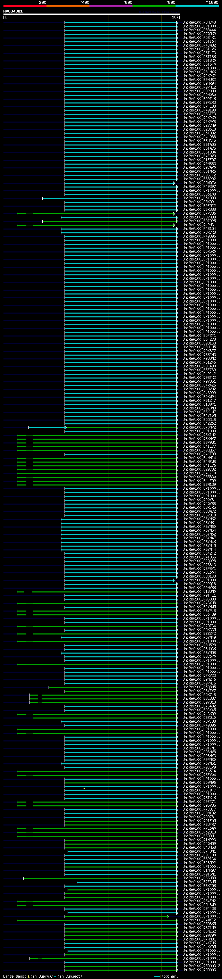Select hit UniRef100_Q285L8
This screenshot has width=222, height=979.
coord(199,129)
